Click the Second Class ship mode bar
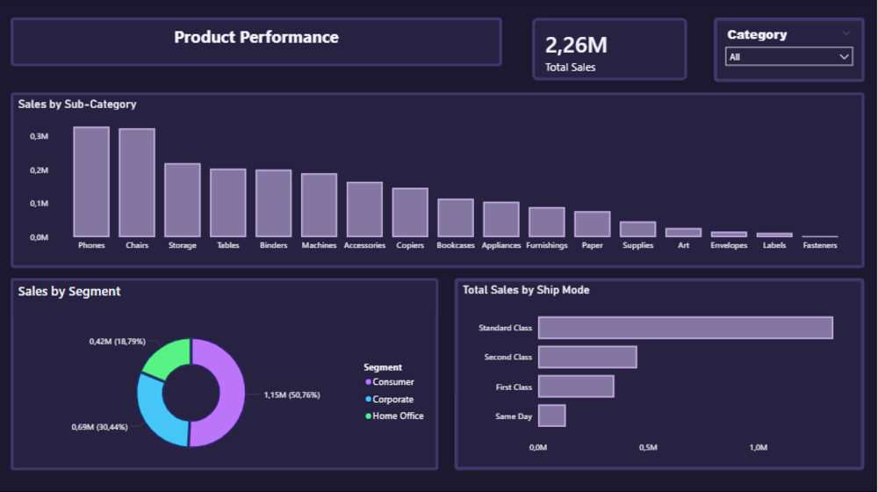This screenshot has height=492, width=878. coord(587,357)
